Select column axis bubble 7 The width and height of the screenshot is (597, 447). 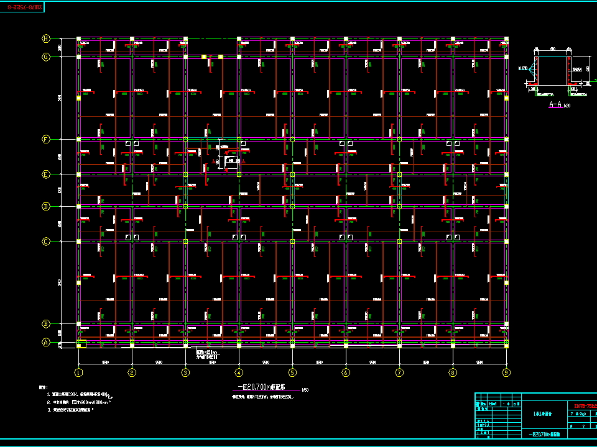(399, 372)
